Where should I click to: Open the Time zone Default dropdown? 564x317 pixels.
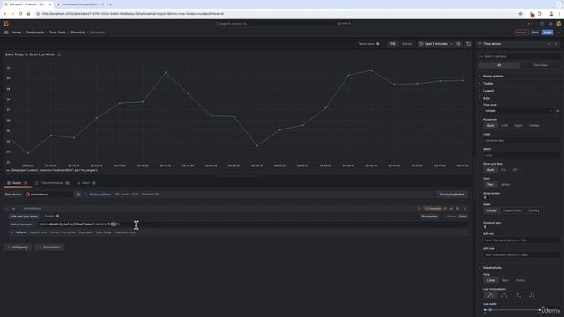[517, 111]
